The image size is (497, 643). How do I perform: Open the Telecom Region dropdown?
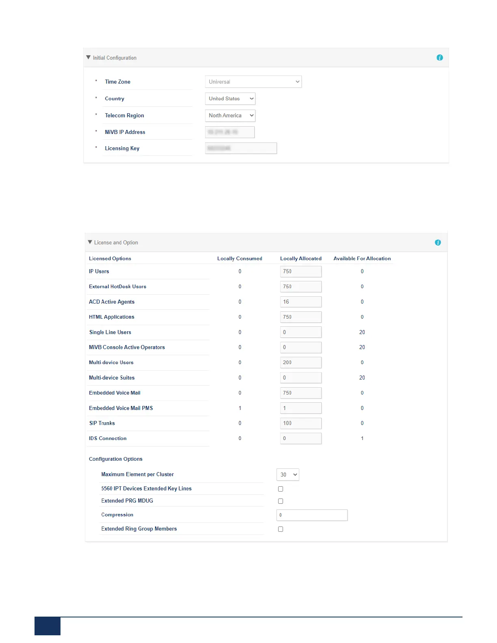coord(230,116)
